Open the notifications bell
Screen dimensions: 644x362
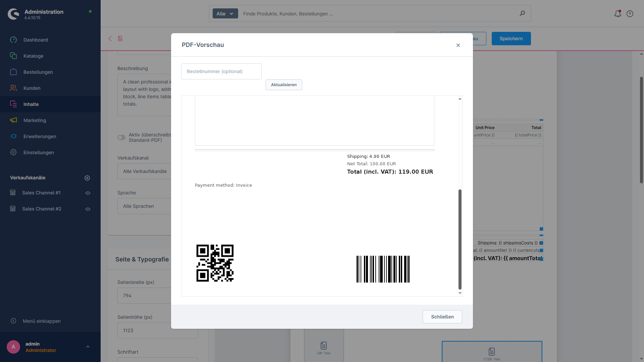click(x=618, y=14)
